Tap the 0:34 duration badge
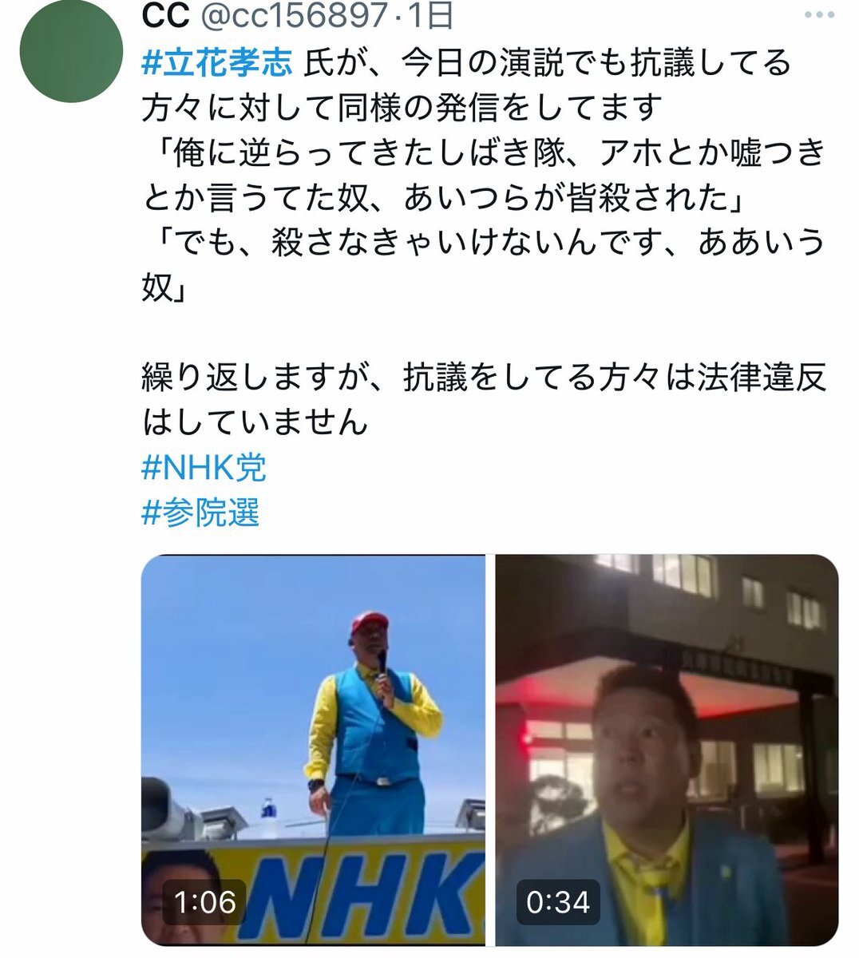Image resolution: width=859 pixels, height=958 pixels. pos(558,902)
